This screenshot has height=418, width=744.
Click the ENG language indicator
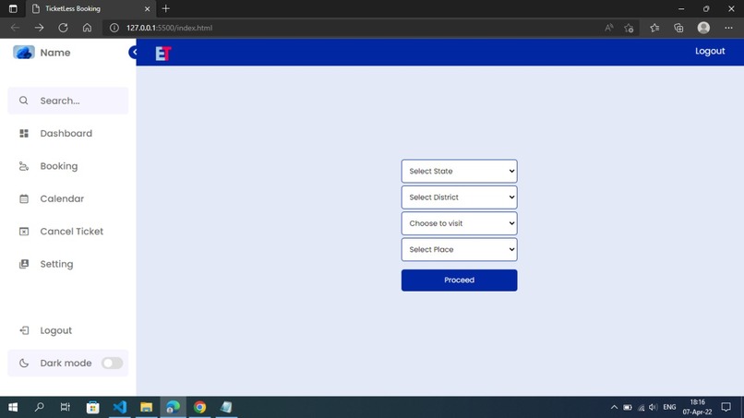669,407
